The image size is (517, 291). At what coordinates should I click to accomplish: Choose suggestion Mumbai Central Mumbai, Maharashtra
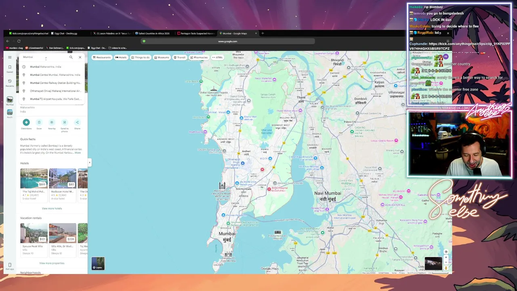click(x=52, y=75)
